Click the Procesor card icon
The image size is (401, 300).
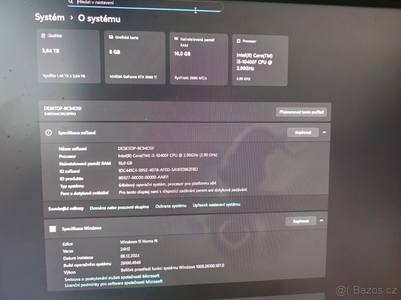click(x=239, y=41)
